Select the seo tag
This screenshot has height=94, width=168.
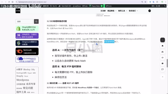pos(34,73)
